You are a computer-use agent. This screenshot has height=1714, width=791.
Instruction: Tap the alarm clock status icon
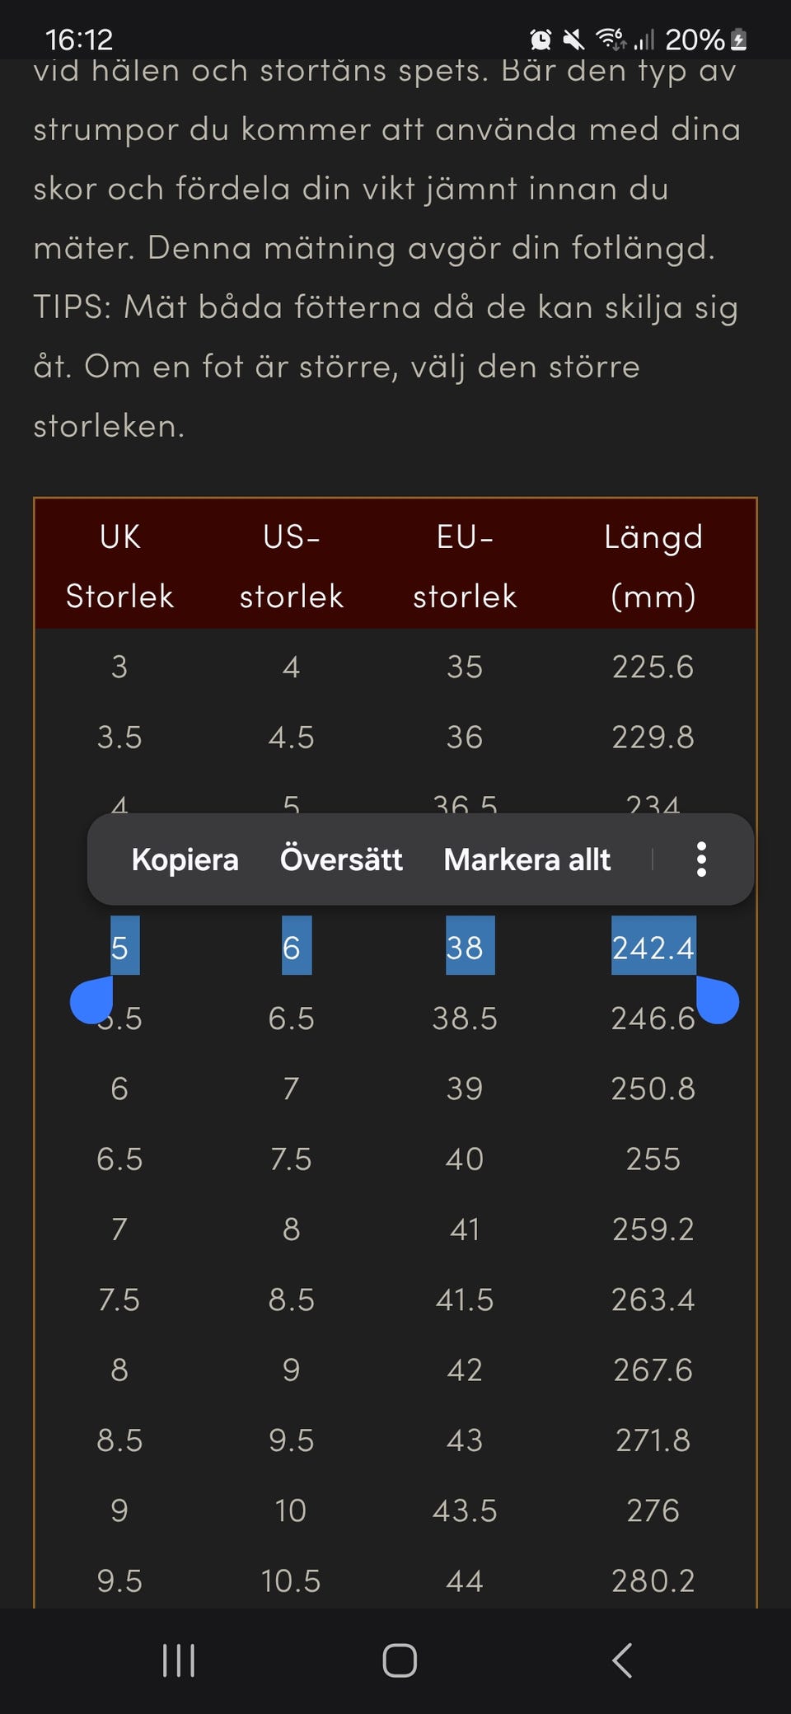tap(541, 40)
